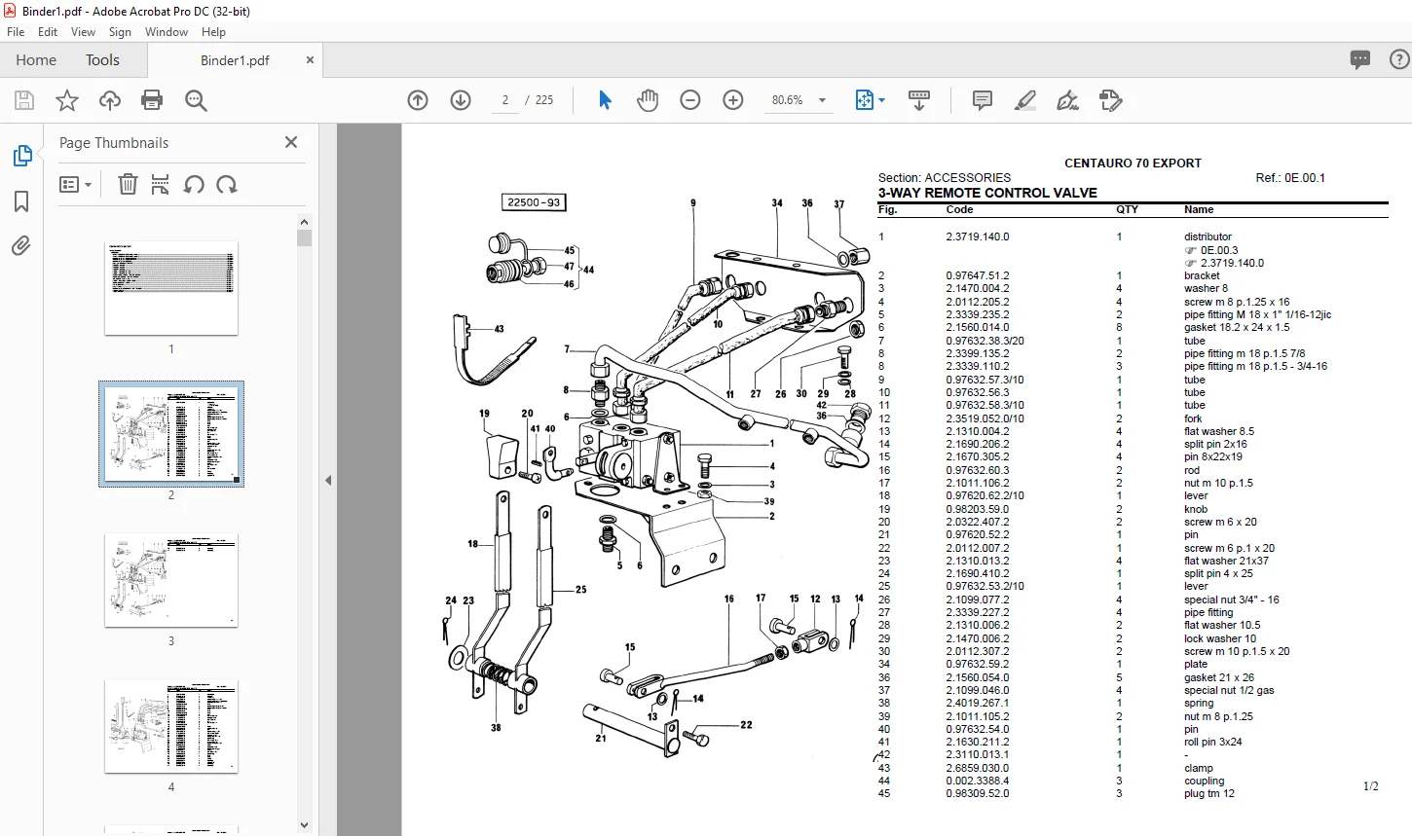Viewport: 1412px width, 836px height.
Task: Click the insert page break icon in thumbnails
Action: click(161, 184)
